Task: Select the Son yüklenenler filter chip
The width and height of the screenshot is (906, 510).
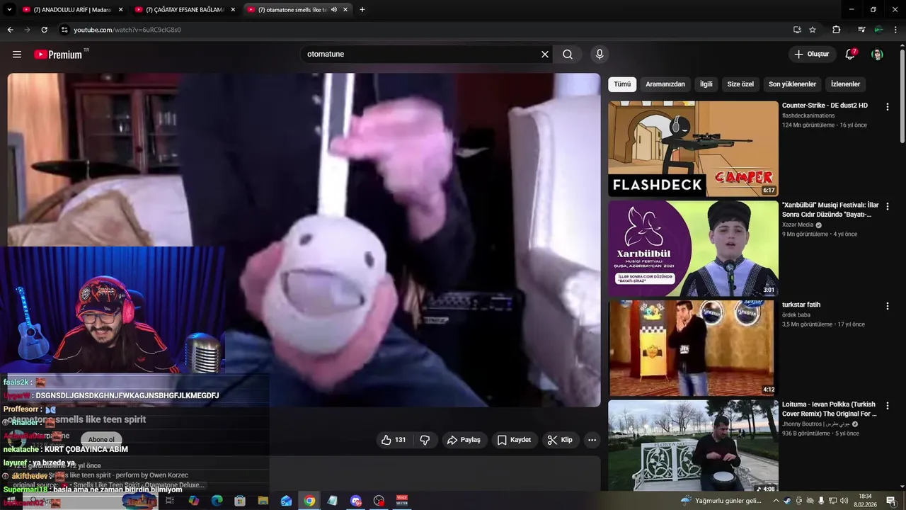Action: click(792, 84)
